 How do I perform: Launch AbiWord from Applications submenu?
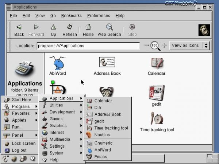point(108,150)
